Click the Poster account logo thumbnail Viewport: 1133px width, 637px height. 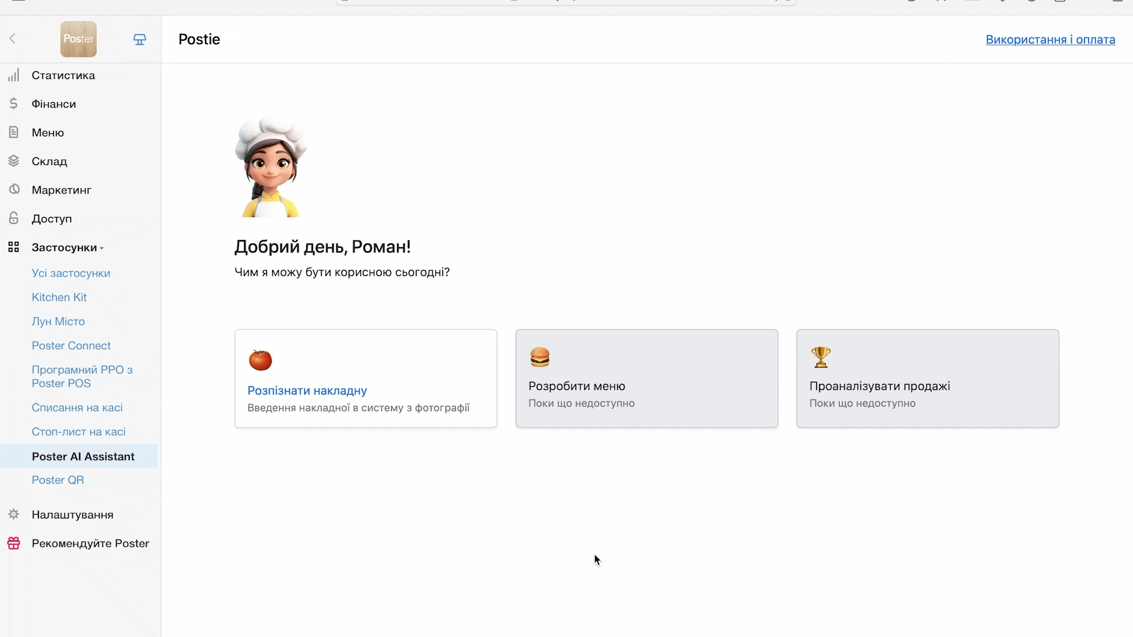coord(78,40)
